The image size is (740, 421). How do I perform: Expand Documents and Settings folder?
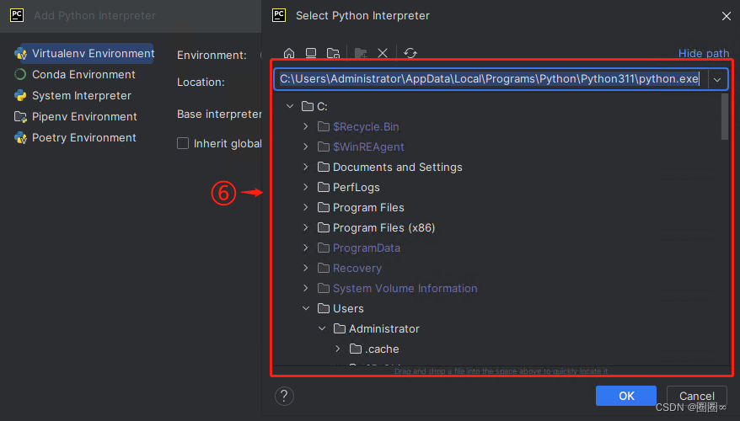coord(306,167)
